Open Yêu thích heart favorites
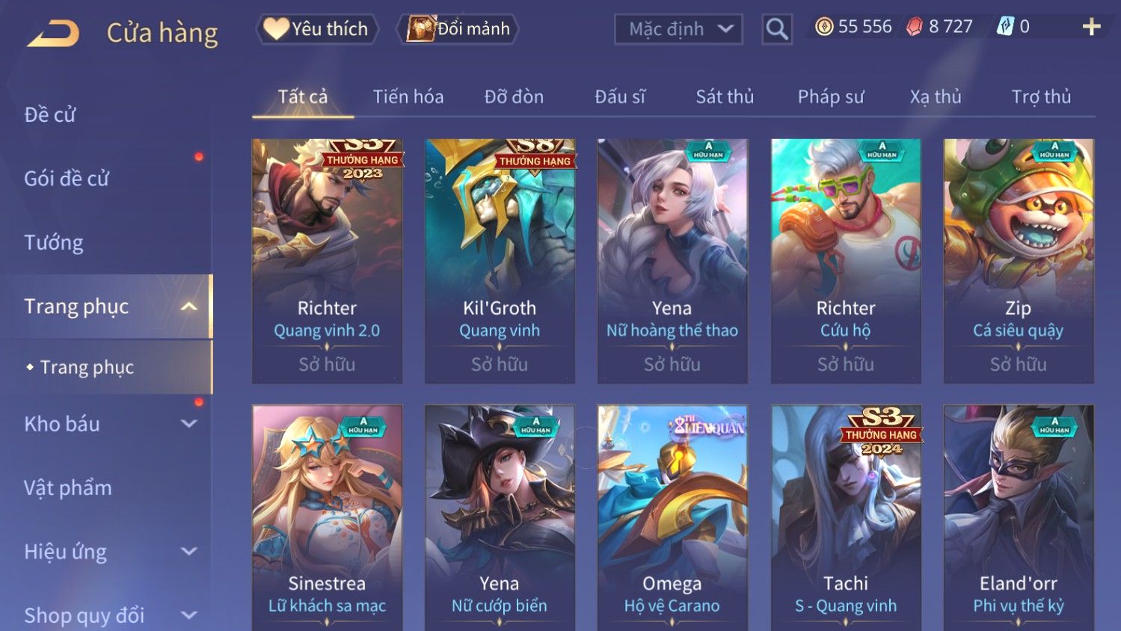 [x=317, y=29]
